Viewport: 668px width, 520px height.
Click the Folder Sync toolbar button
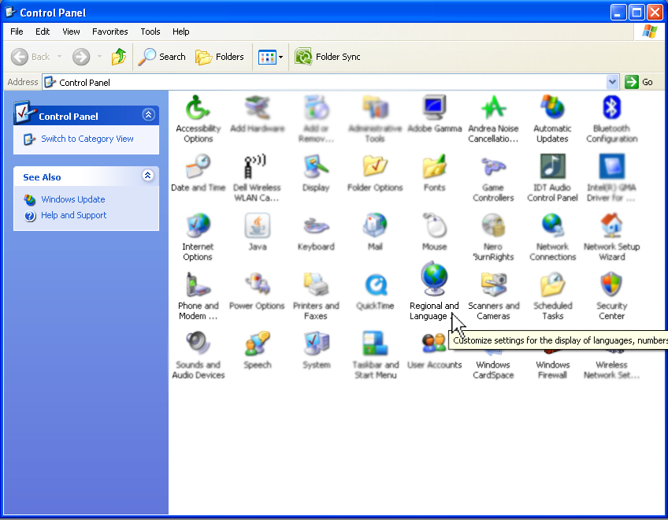328,57
